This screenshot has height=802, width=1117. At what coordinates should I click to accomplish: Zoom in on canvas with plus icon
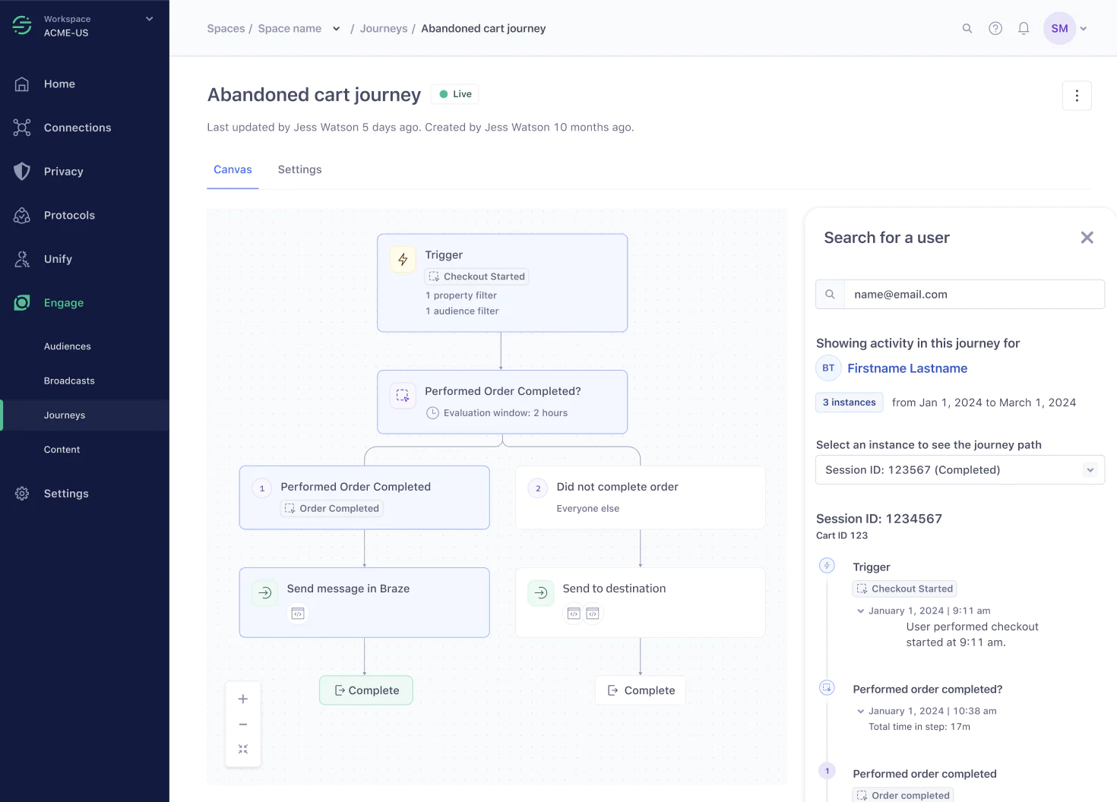243,699
